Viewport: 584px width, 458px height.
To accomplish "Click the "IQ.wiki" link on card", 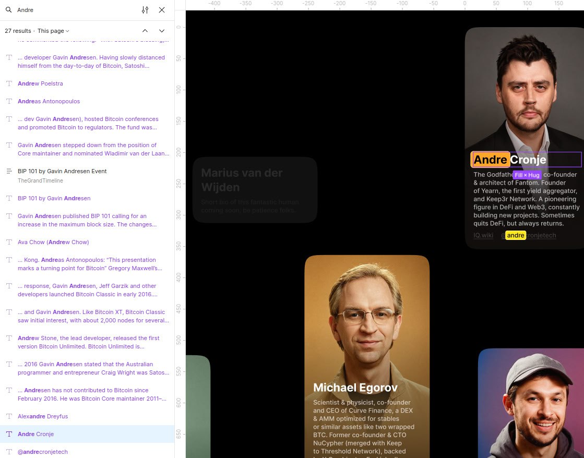I will (x=483, y=235).
